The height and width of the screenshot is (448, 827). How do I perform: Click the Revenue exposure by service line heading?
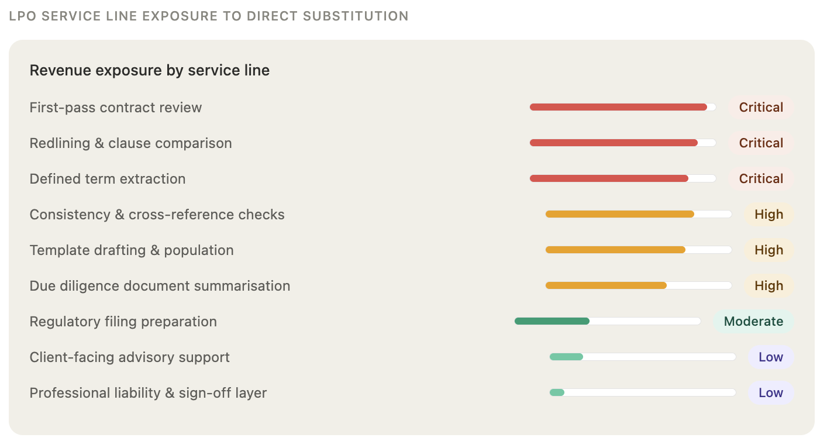150,71
